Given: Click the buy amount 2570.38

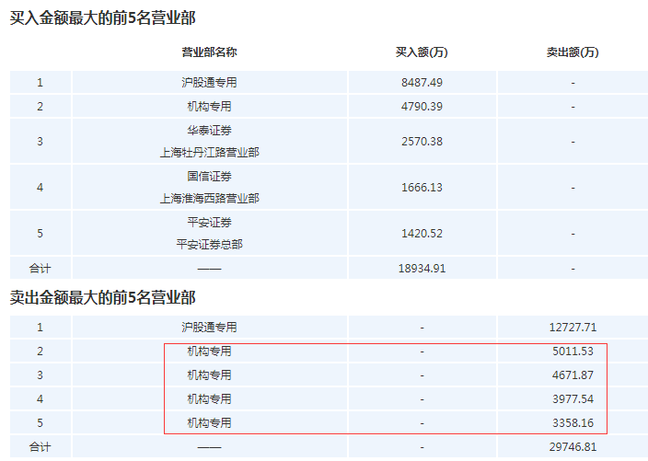Looking at the screenshot, I should [x=422, y=142].
